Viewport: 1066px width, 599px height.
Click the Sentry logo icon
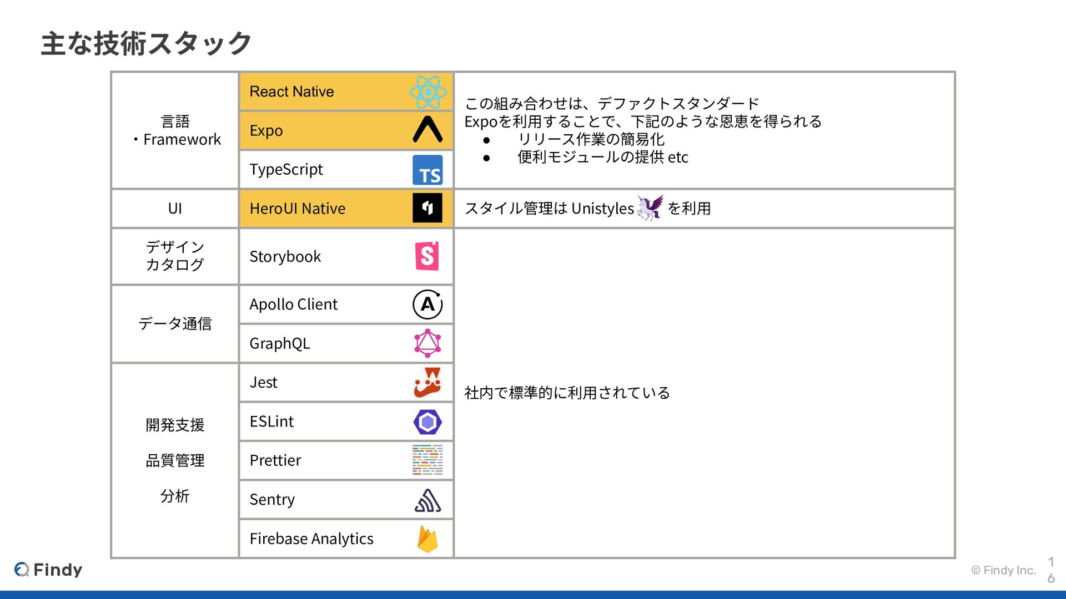pyautogui.click(x=428, y=500)
